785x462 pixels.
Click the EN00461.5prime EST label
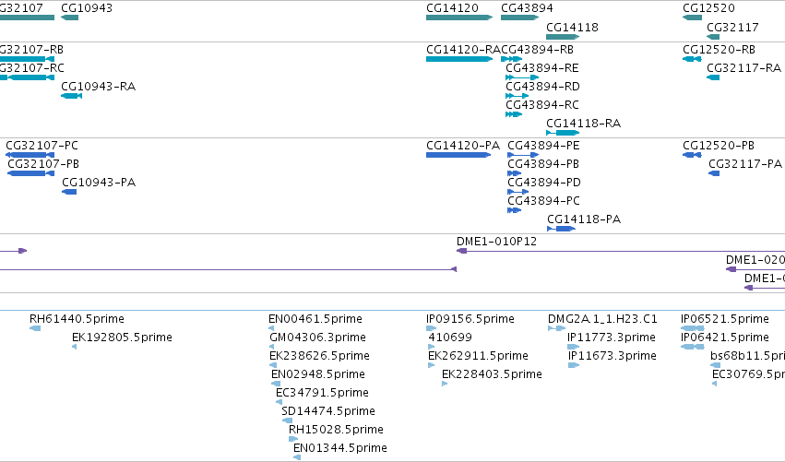coord(315,319)
